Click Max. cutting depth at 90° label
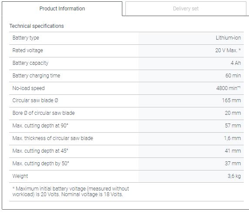Image resolution: width=249 pixels, height=214 pixels. pos(40,126)
